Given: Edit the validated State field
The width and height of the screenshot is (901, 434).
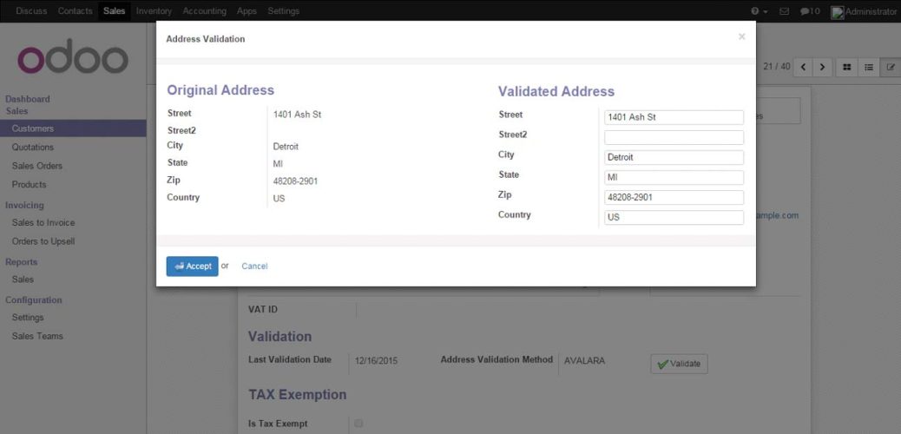Looking at the screenshot, I should point(674,178).
